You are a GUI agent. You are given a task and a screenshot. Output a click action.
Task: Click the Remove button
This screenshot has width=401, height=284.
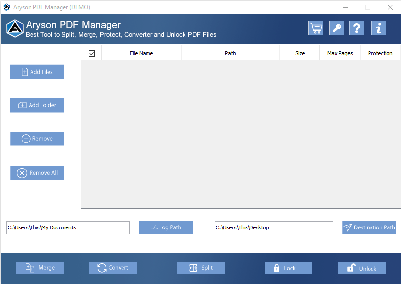[37, 139]
